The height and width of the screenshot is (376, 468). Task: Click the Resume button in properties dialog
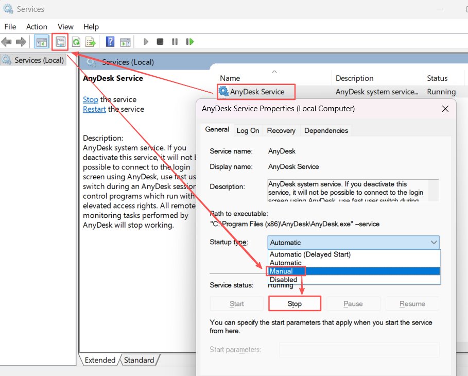point(412,304)
